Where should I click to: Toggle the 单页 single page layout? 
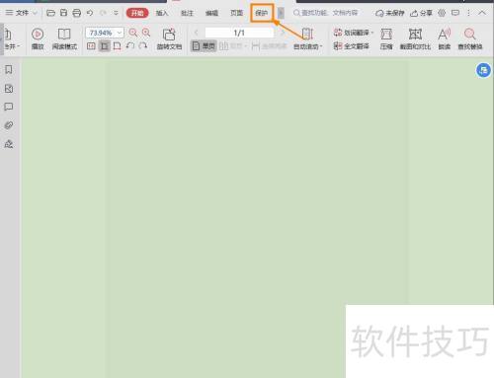point(204,46)
